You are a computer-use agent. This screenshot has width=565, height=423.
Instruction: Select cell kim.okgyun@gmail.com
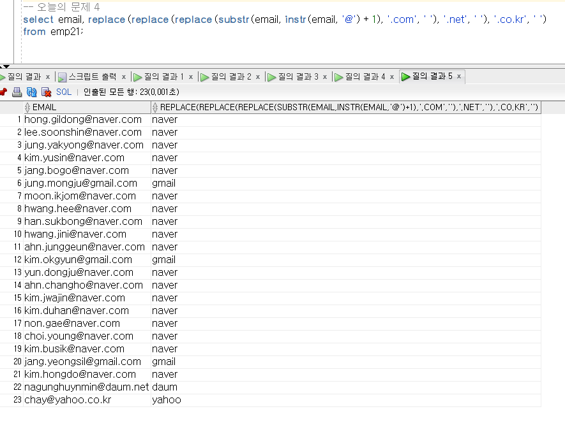[87, 260]
